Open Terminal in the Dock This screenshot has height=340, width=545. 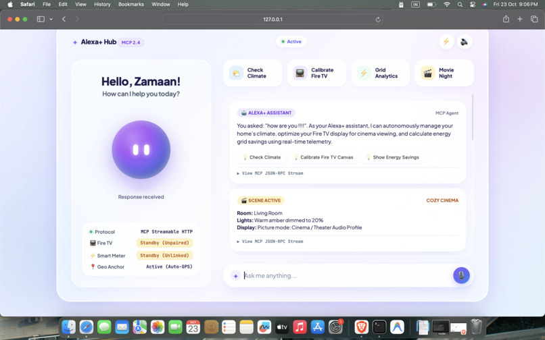(x=379, y=327)
